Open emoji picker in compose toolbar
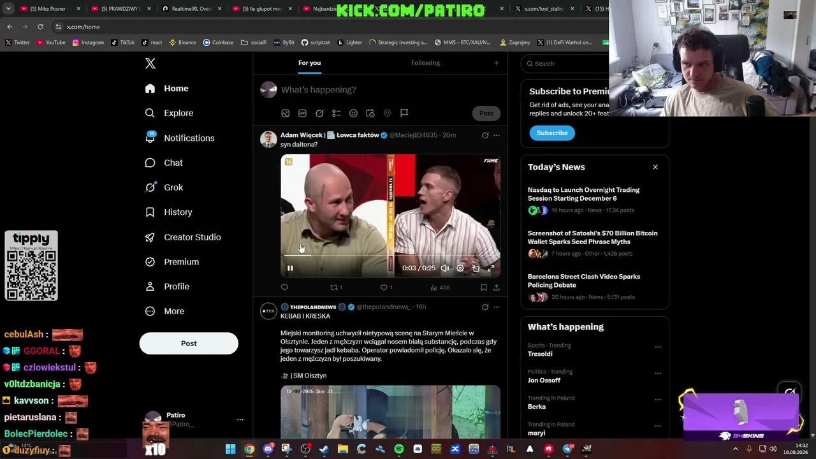This screenshot has height=459, width=816. tap(353, 113)
